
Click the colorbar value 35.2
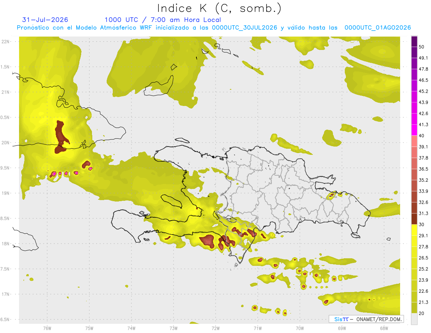pos(423,180)
